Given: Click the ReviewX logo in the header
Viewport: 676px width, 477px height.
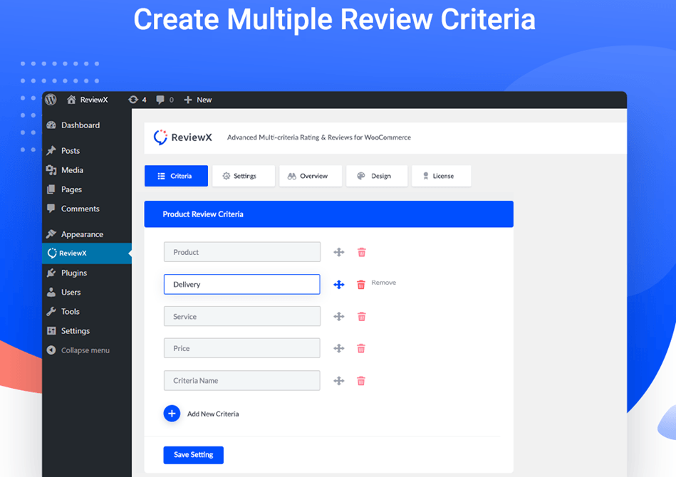Looking at the screenshot, I should [183, 137].
